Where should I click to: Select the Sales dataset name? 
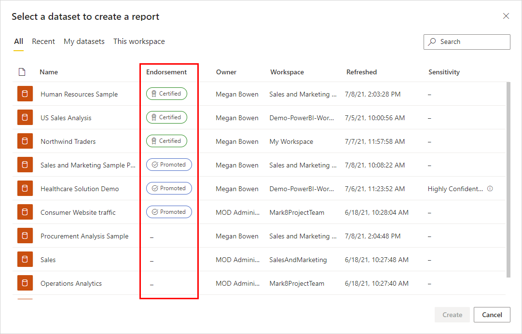point(48,260)
